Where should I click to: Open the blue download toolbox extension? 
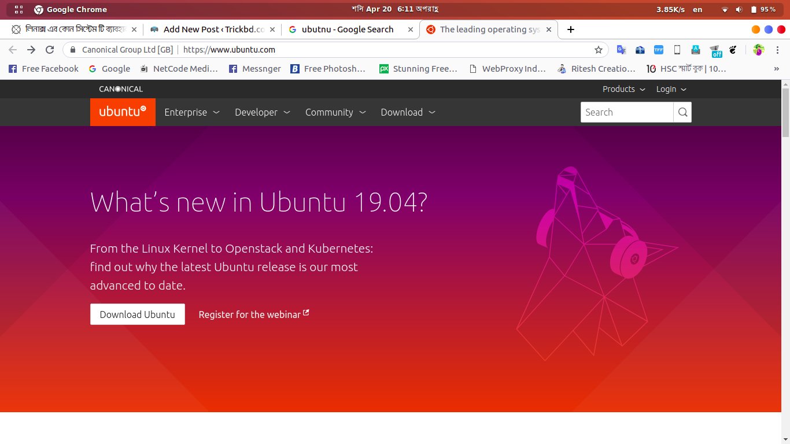(x=640, y=50)
